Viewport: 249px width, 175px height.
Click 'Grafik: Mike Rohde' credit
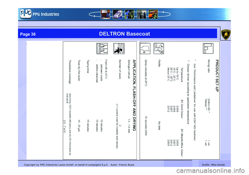click(x=213, y=165)
